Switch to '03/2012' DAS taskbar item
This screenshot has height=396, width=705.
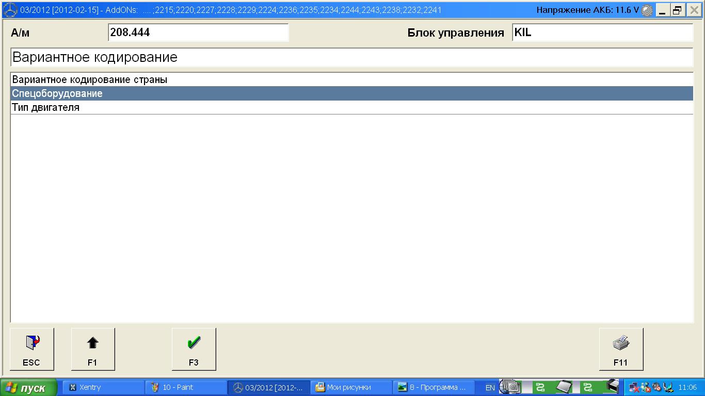click(269, 387)
